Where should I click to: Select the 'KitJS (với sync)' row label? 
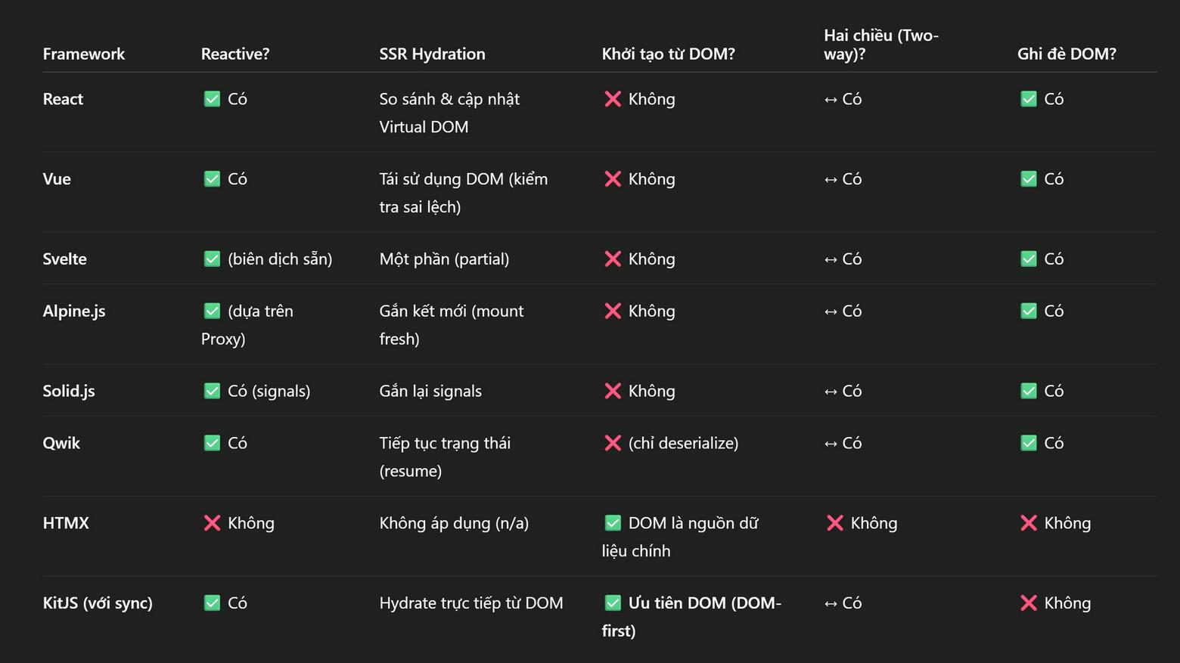[98, 603]
